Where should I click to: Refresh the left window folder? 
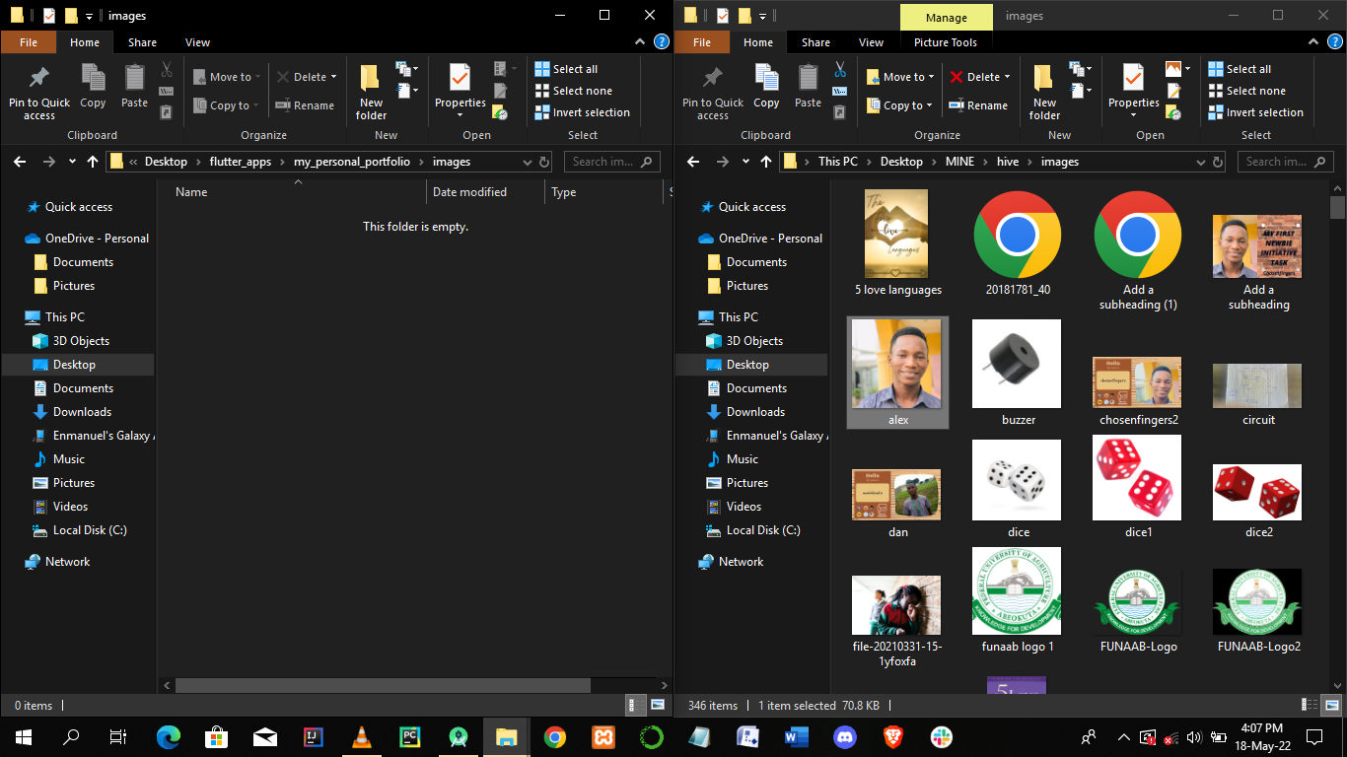545,162
